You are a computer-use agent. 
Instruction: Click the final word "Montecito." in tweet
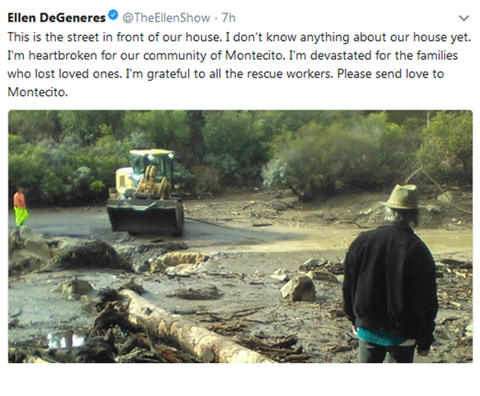(x=34, y=93)
